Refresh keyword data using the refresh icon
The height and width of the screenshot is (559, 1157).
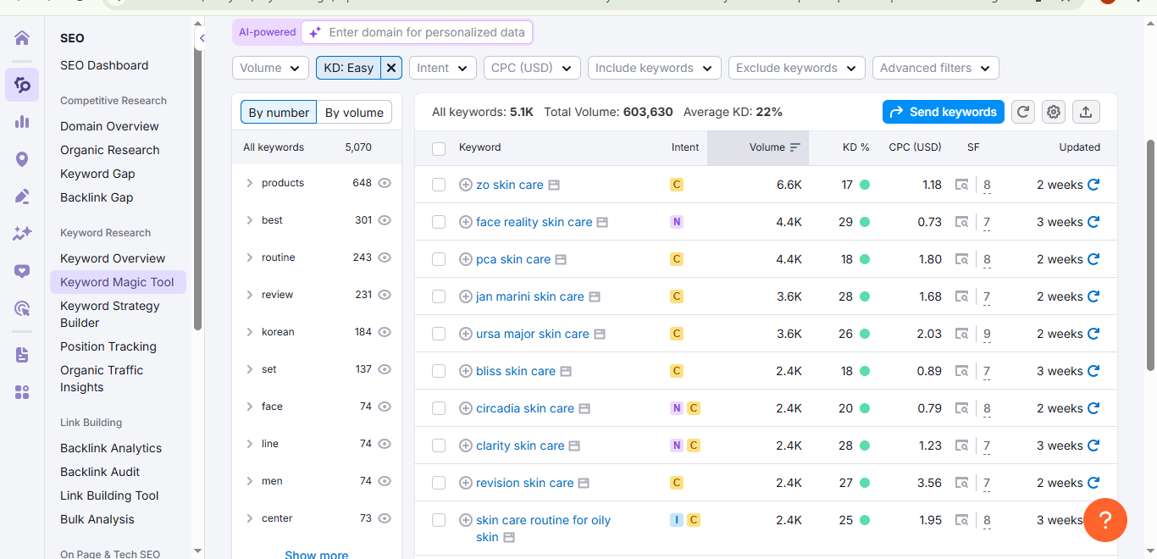1022,111
